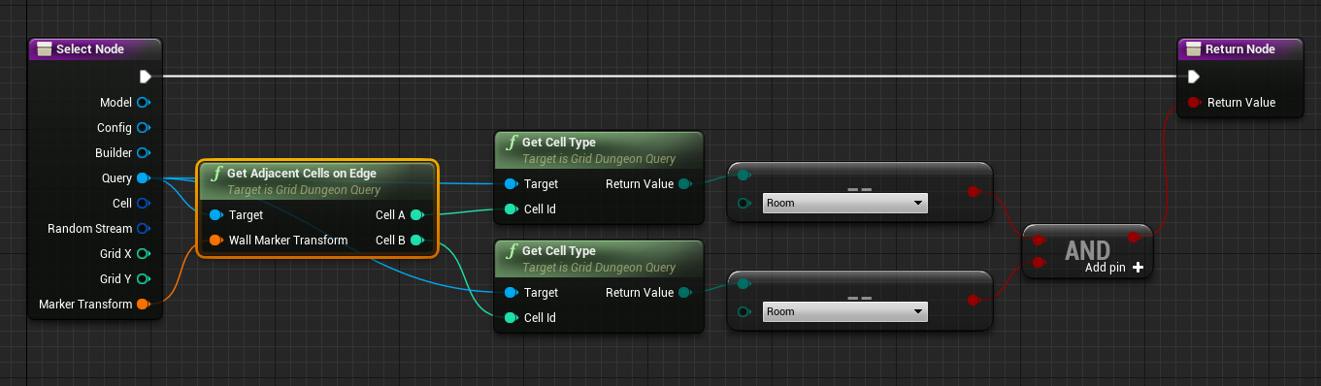Click the Grid X output pin
The image size is (1321, 386).
pos(143,253)
